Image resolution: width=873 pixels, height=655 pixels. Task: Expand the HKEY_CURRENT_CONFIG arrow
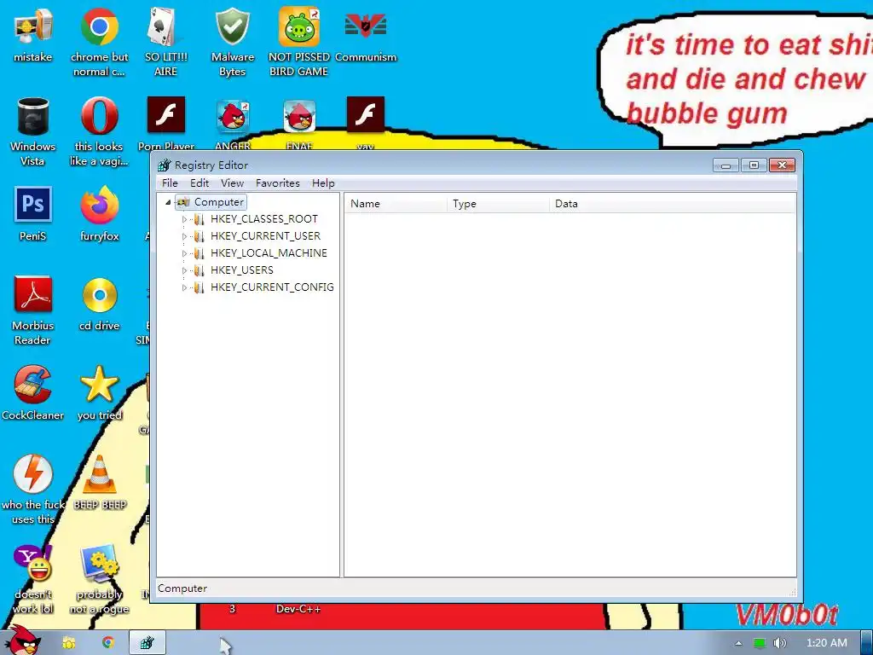coord(184,288)
